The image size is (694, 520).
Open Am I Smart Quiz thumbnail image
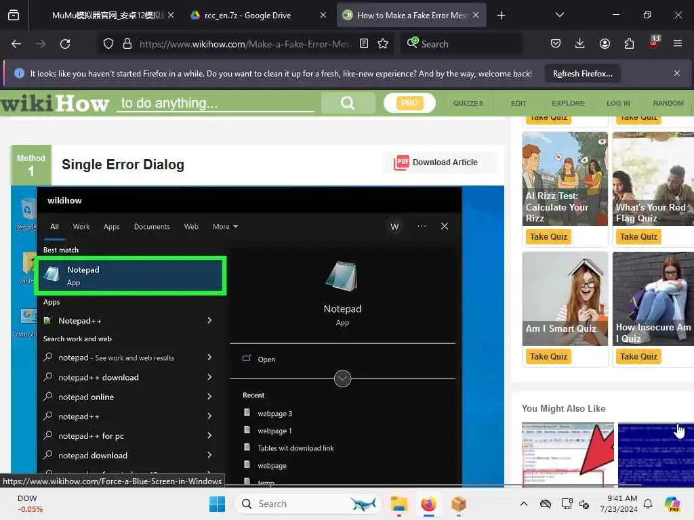pos(565,299)
